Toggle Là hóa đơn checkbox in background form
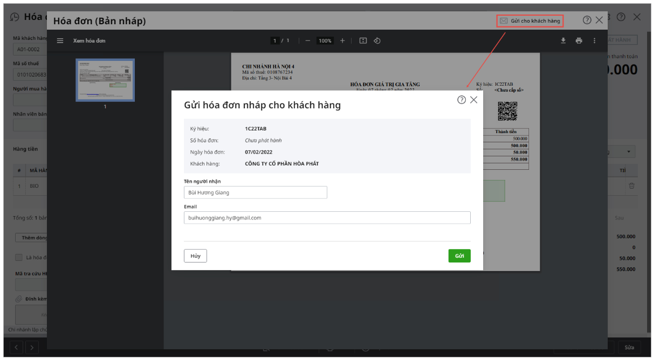The height and width of the screenshot is (359, 653). click(x=19, y=258)
